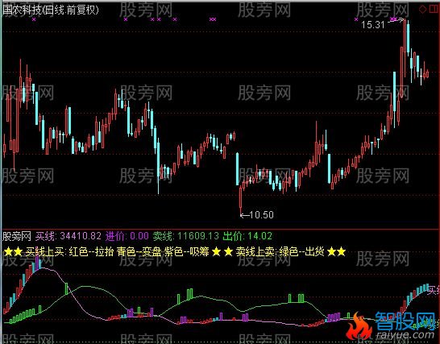This screenshot has width=440, height=344.
Task: Click the 15.31 high price label
Action: click(372, 25)
